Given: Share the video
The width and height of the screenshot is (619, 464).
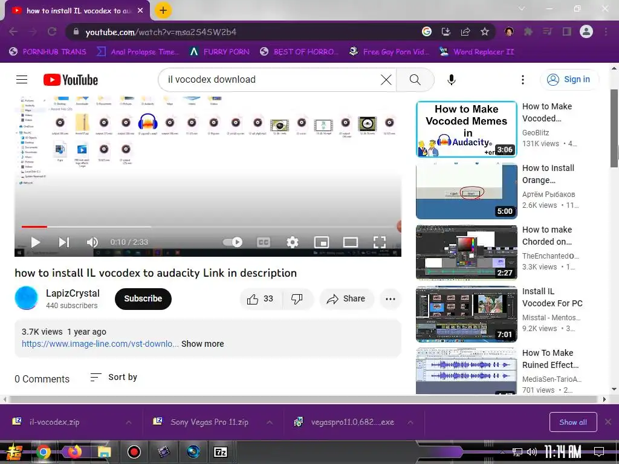Looking at the screenshot, I should point(346,298).
